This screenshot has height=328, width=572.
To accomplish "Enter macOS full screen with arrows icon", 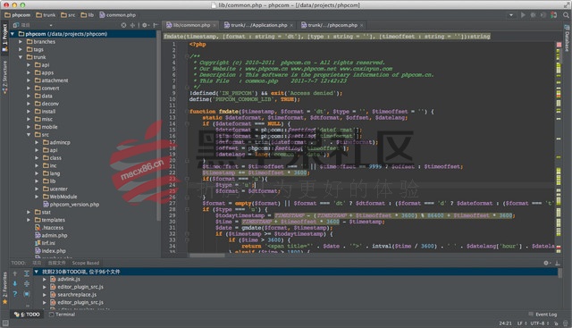I will coord(567,4).
